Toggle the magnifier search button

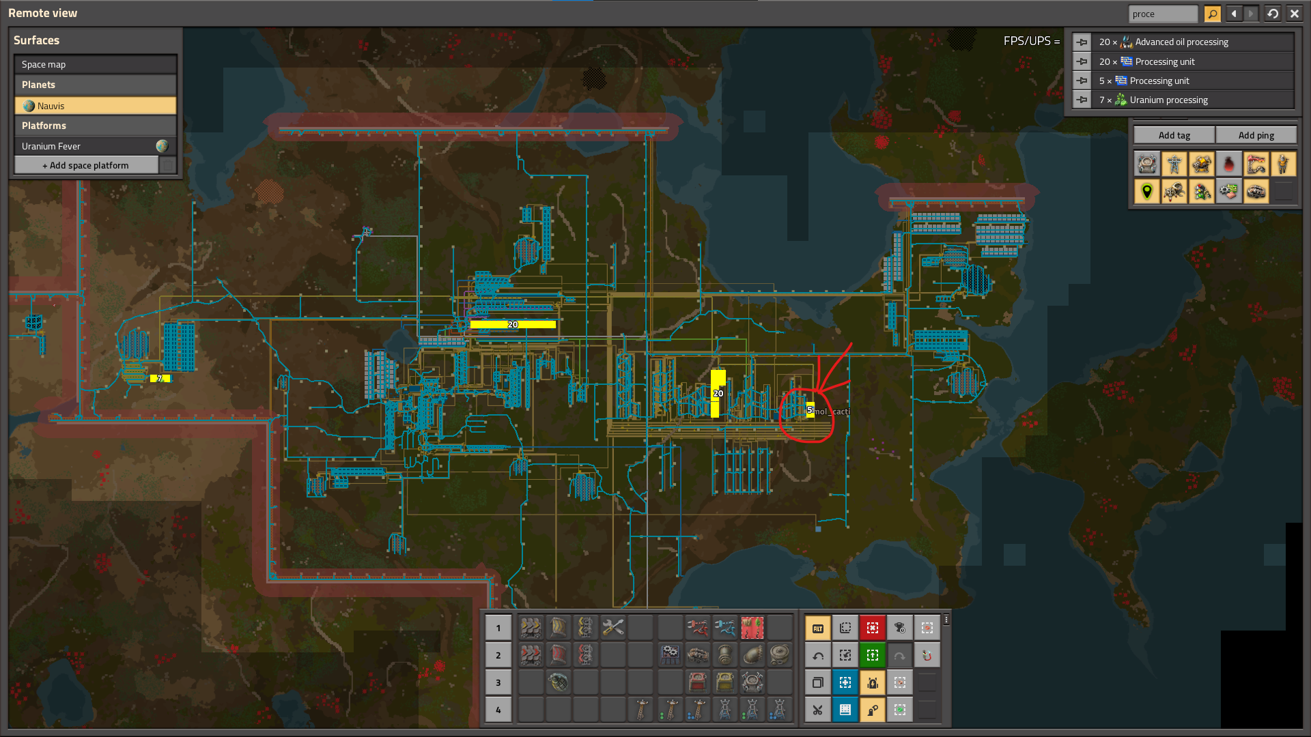(x=1213, y=14)
